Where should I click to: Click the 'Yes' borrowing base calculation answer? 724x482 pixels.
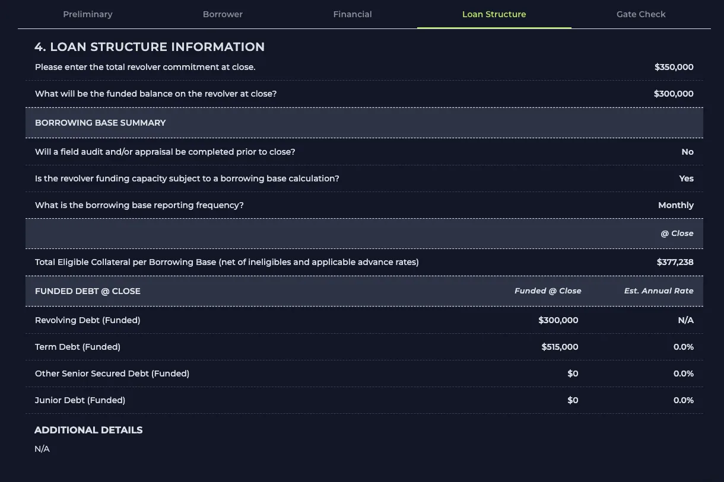tap(687, 178)
